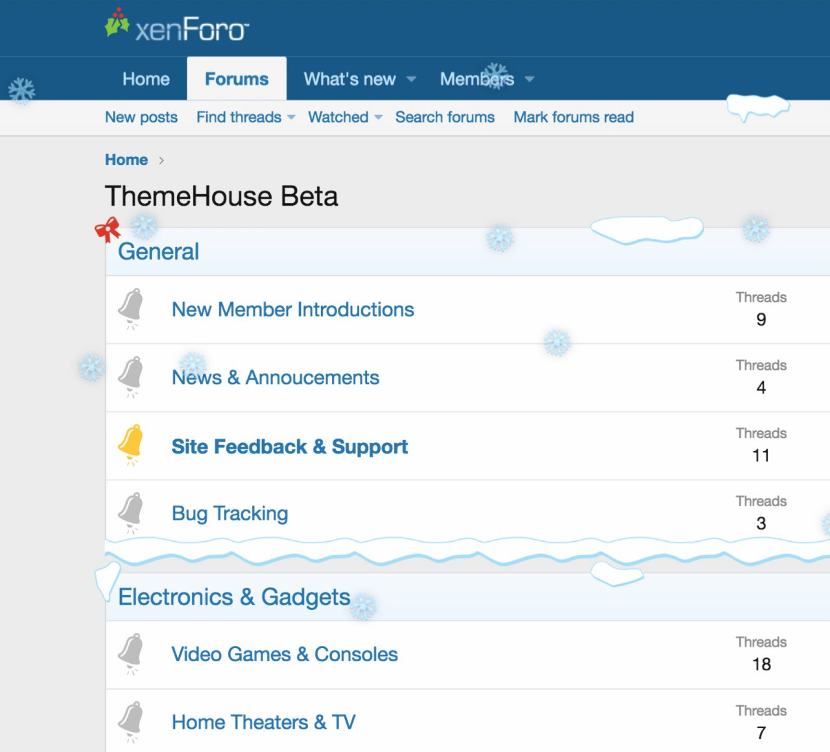Open the Electronics & Gadgets category heading
The width and height of the screenshot is (830, 752).
point(234,597)
